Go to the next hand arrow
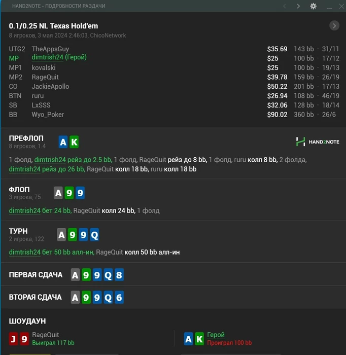Viewport: 346px width, 355px height. coord(298,6)
